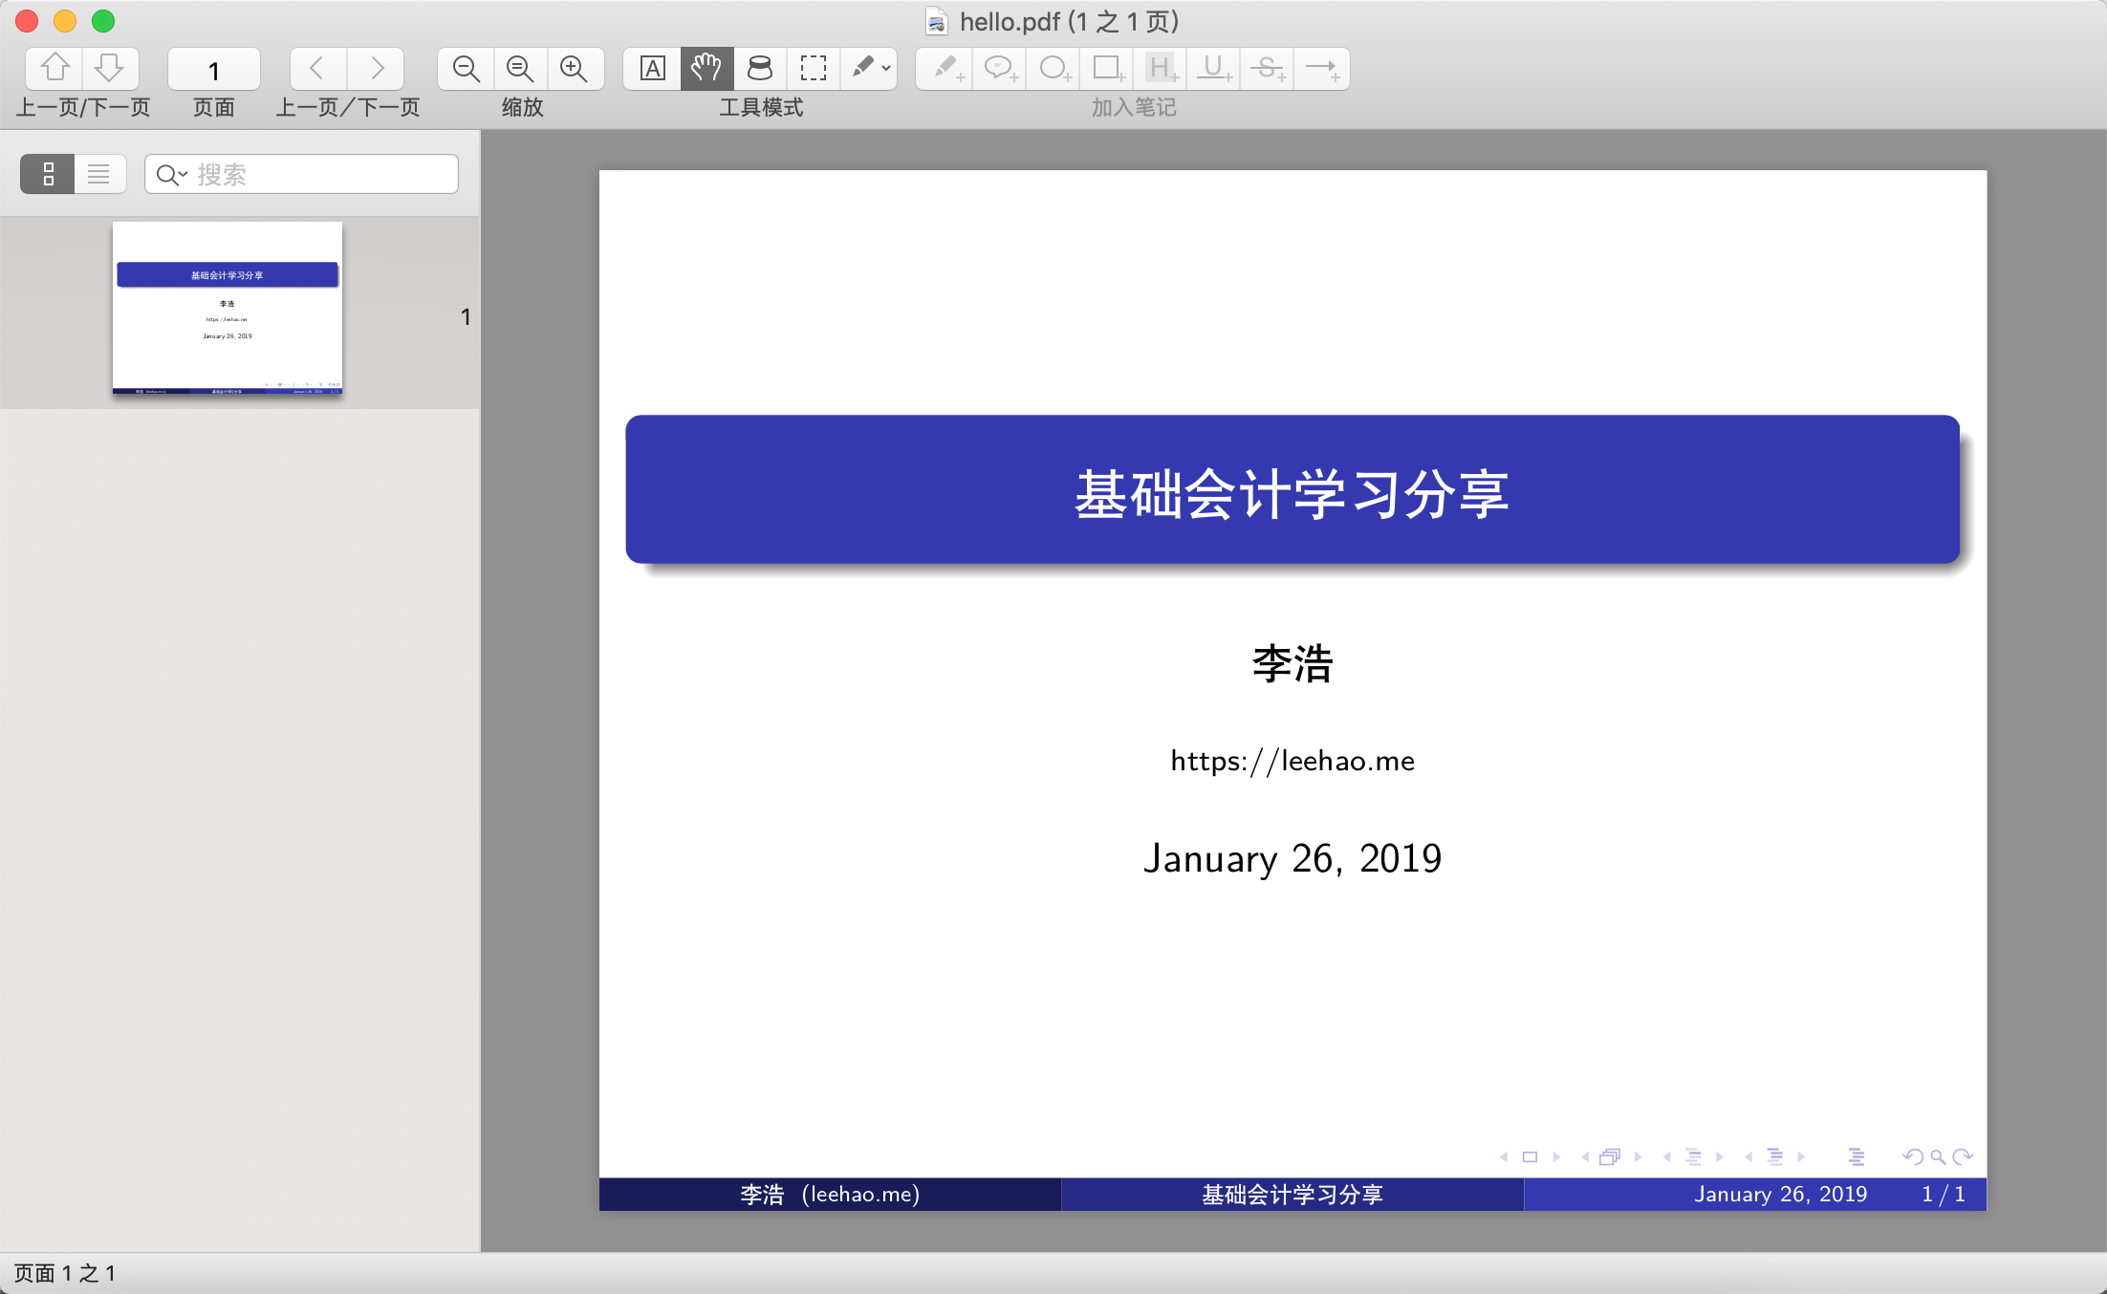Select the Text tool mode

point(652,68)
